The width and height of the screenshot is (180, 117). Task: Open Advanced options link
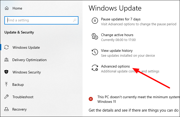pos(115,66)
